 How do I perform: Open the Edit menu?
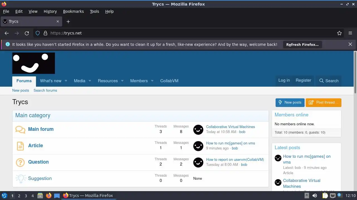[x=19, y=11]
